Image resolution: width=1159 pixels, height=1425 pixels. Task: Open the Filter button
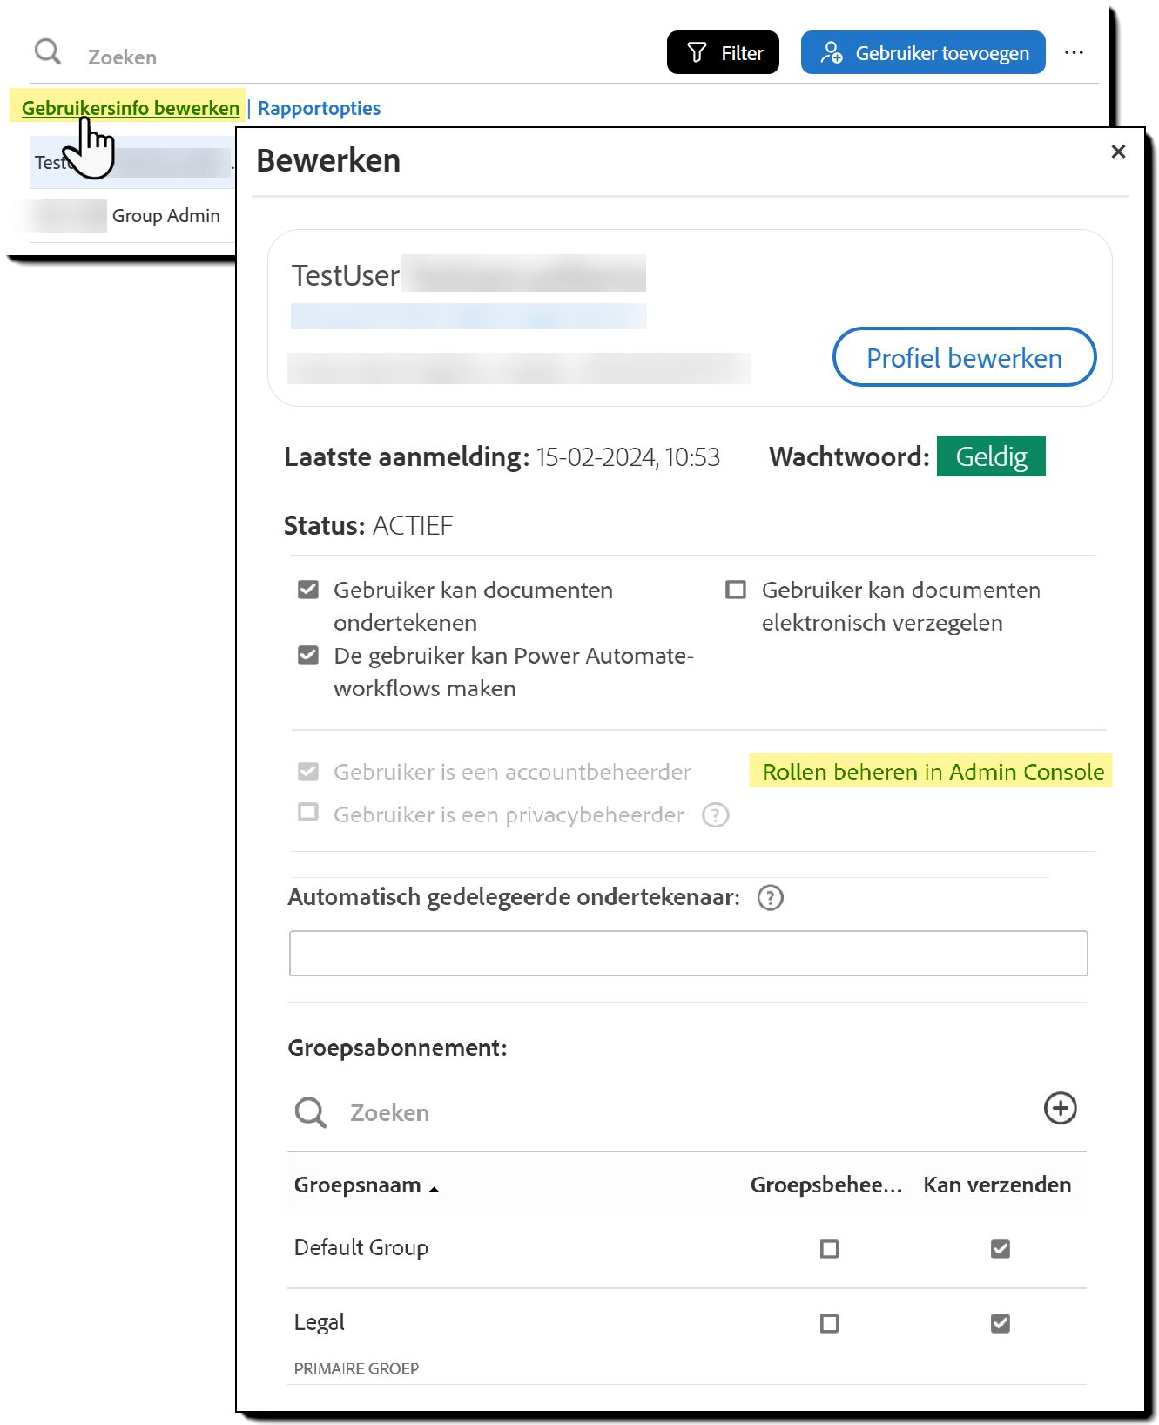point(723,52)
